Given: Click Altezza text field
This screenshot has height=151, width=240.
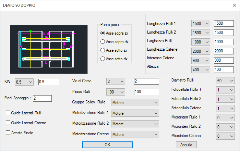Looking at the screenshot, I should 224,70.
